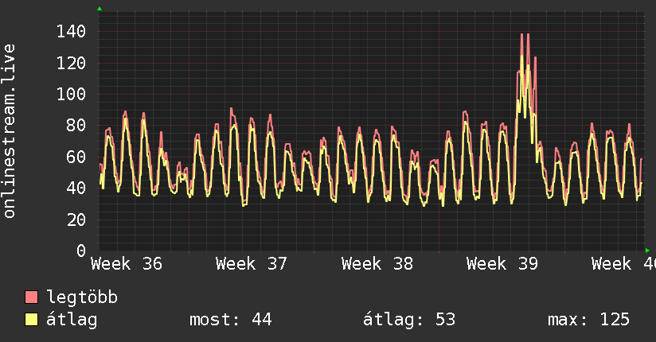The image size is (656, 342).
Task: Click the 'átlag: 53' statistic
Action: pos(408,320)
